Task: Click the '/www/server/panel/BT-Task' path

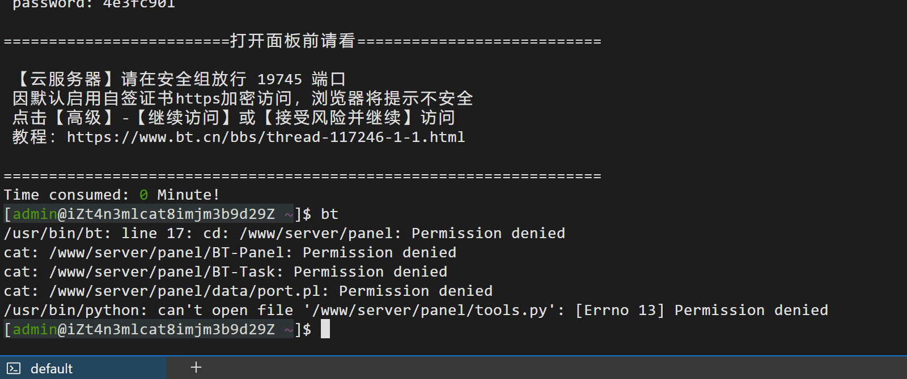Action: tap(162, 272)
